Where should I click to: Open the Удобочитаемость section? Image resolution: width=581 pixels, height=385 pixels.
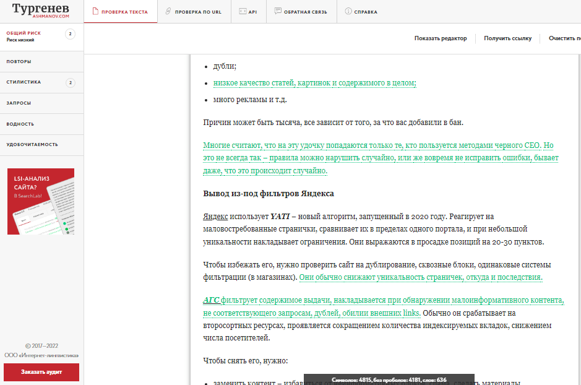click(x=41, y=145)
